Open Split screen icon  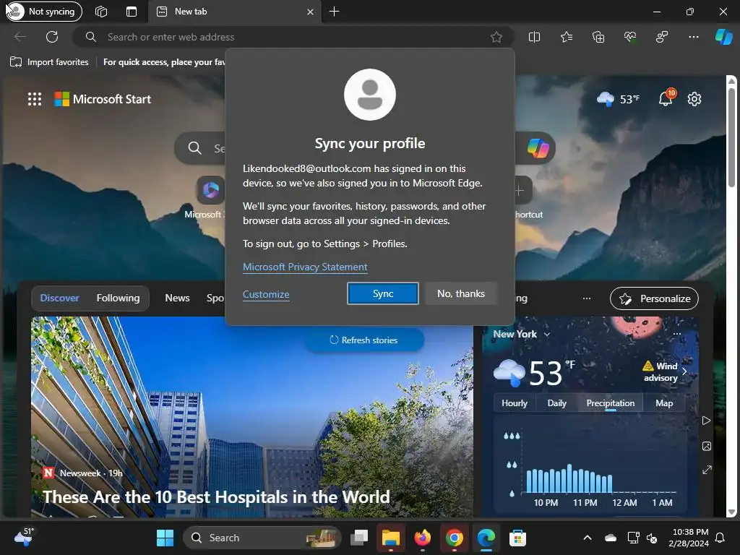(534, 37)
